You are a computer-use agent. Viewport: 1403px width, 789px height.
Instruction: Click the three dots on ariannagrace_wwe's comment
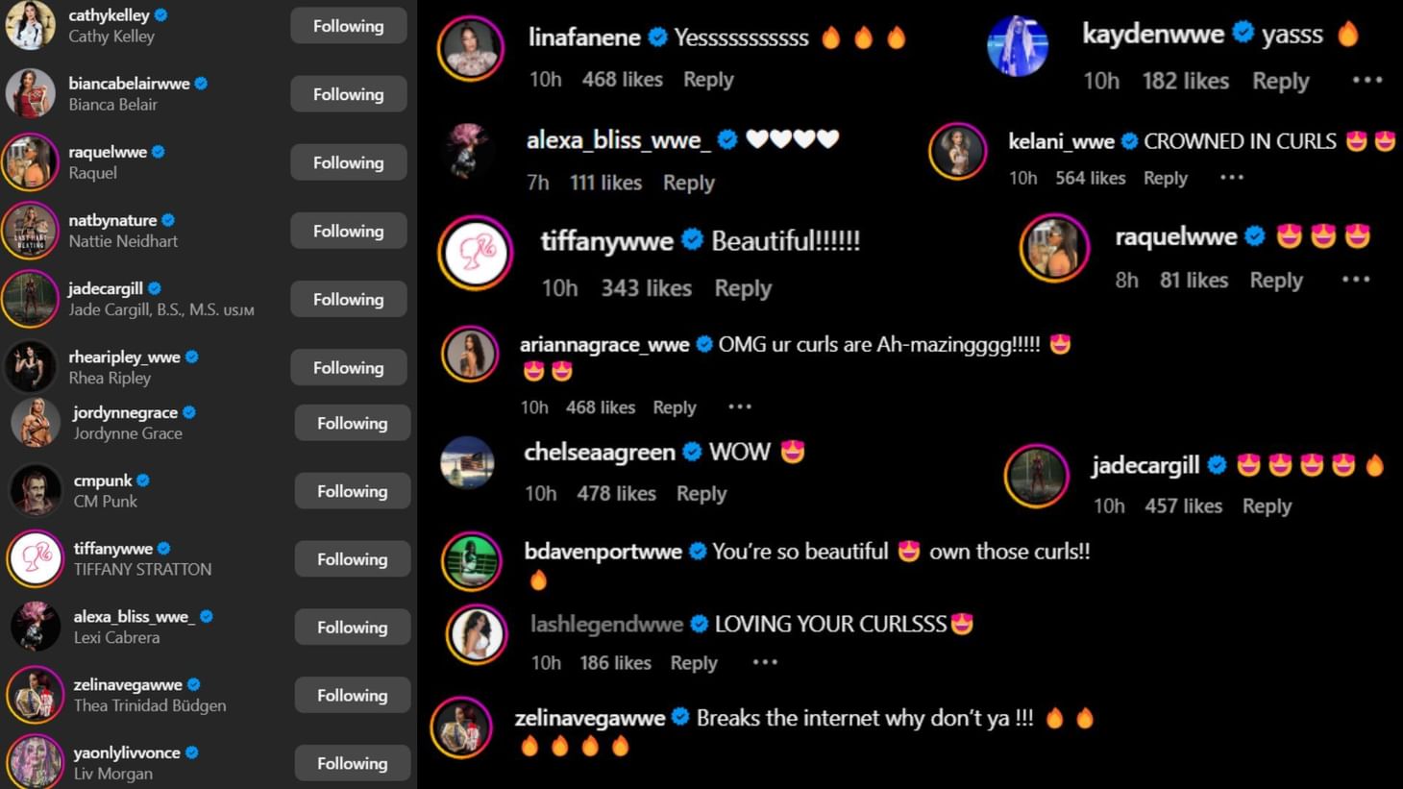tap(740, 407)
